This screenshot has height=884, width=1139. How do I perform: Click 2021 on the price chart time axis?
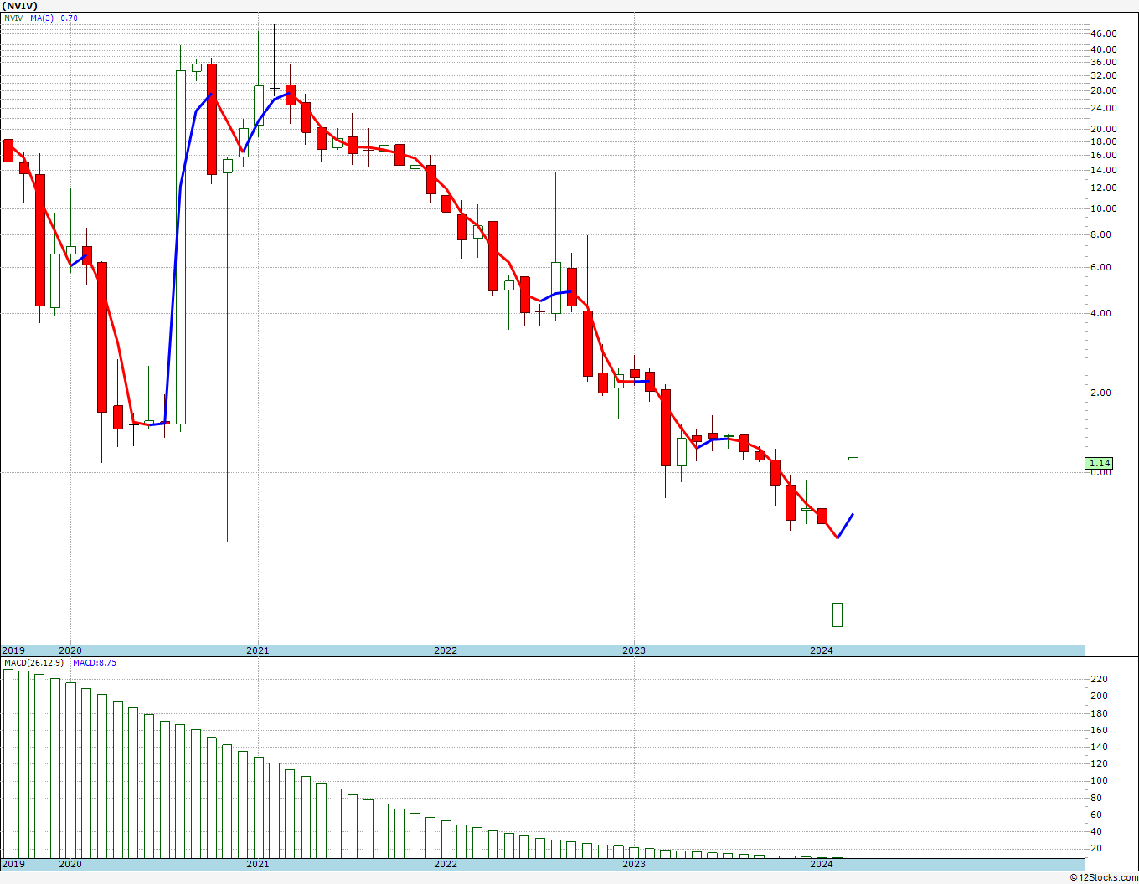pos(258,650)
